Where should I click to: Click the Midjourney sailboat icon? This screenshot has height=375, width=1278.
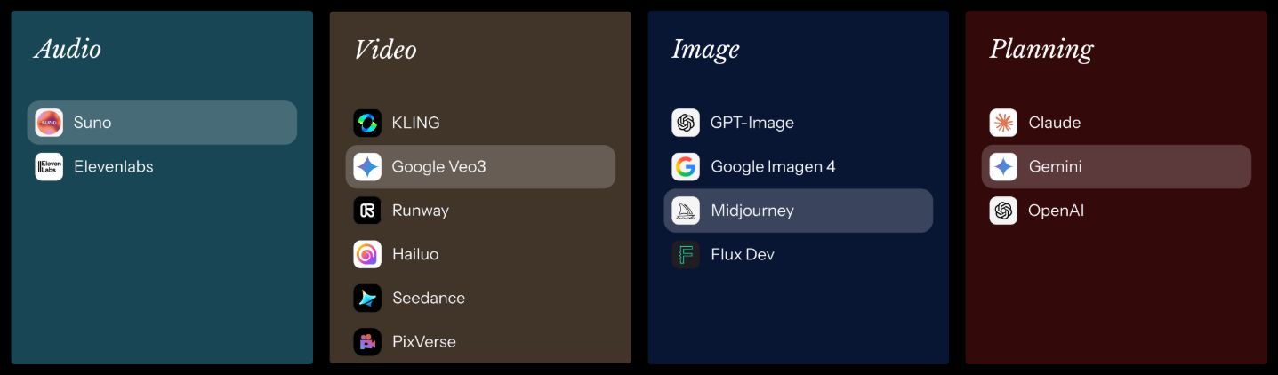coord(686,211)
